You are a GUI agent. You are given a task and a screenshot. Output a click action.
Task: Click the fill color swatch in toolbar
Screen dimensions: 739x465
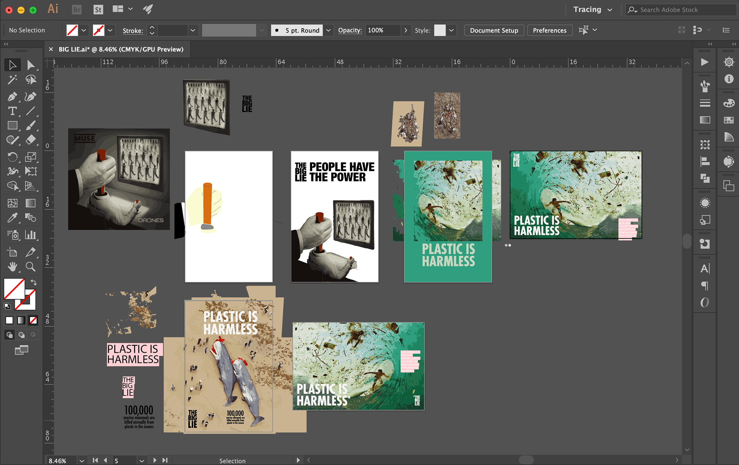tap(14, 288)
